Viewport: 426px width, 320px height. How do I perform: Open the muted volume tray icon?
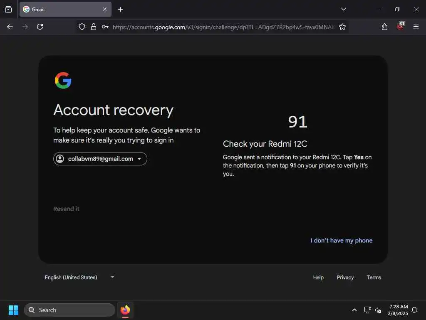pyautogui.click(x=378, y=310)
